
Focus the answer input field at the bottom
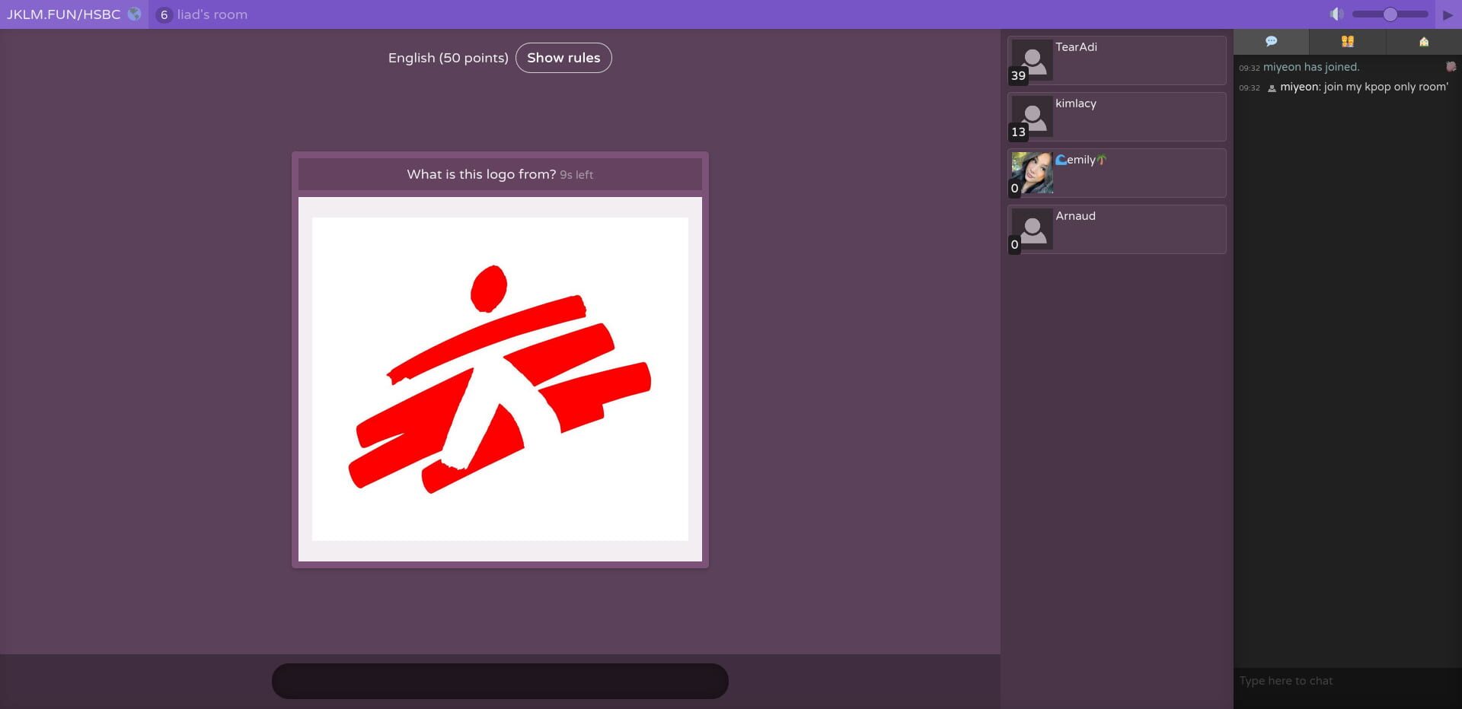[x=500, y=681]
